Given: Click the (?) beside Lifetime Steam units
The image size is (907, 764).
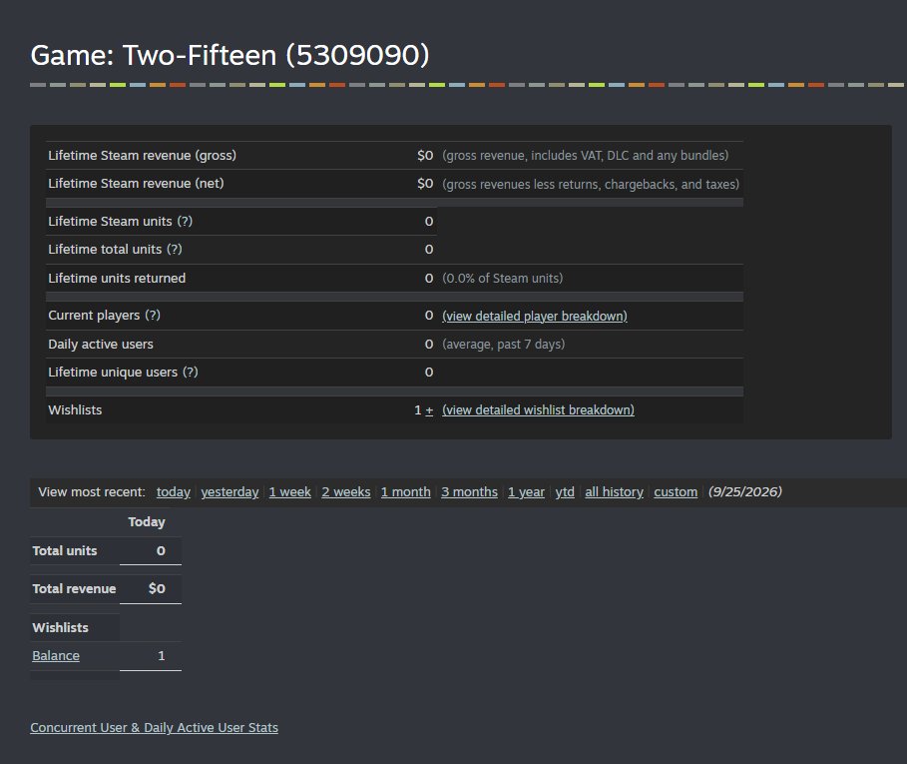Looking at the screenshot, I should click(185, 221).
